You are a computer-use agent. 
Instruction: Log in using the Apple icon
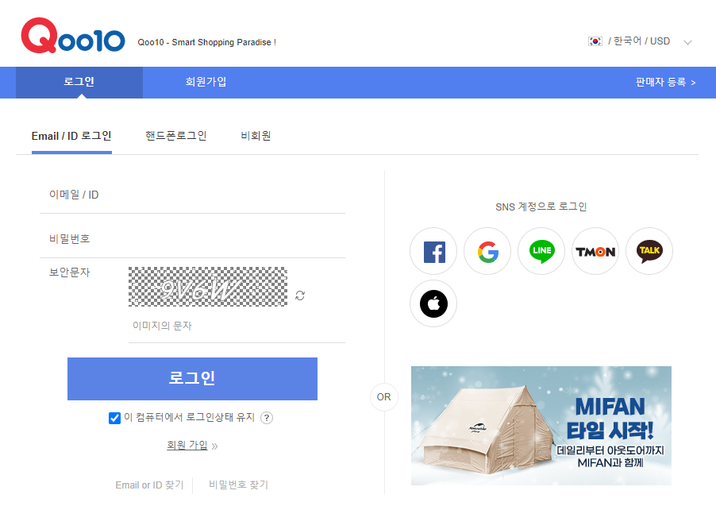tap(433, 303)
